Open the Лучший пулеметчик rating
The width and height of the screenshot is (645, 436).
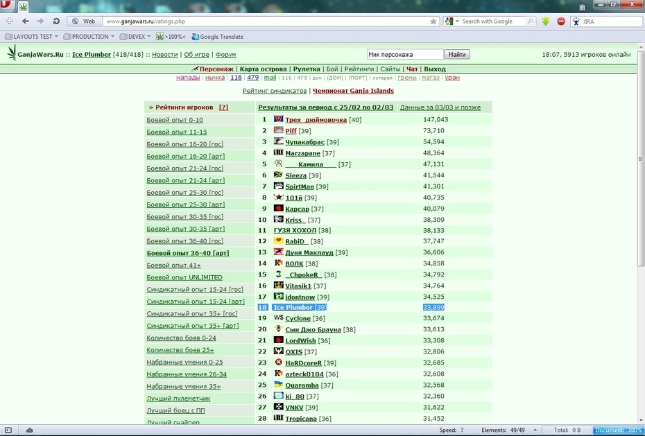click(x=178, y=399)
